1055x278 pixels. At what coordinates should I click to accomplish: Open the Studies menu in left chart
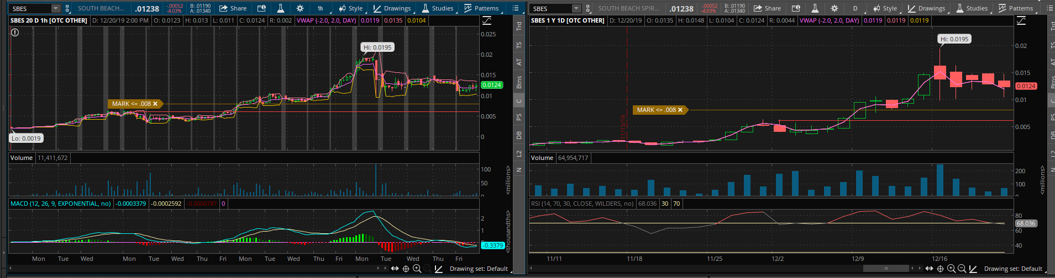tap(437, 8)
